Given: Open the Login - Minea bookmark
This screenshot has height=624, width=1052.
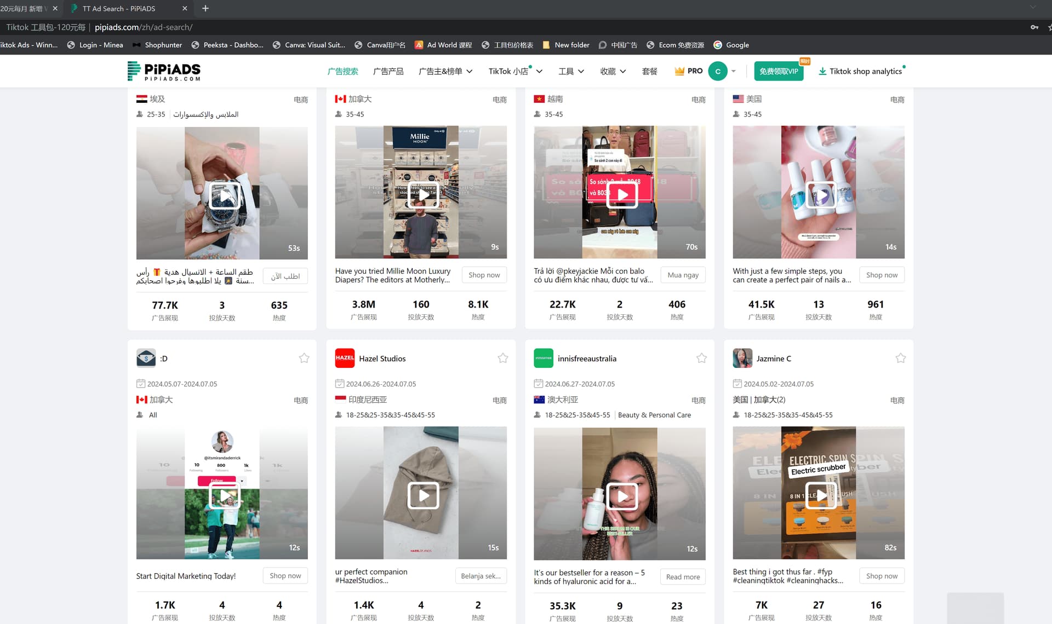Looking at the screenshot, I should click(x=95, y=45).
